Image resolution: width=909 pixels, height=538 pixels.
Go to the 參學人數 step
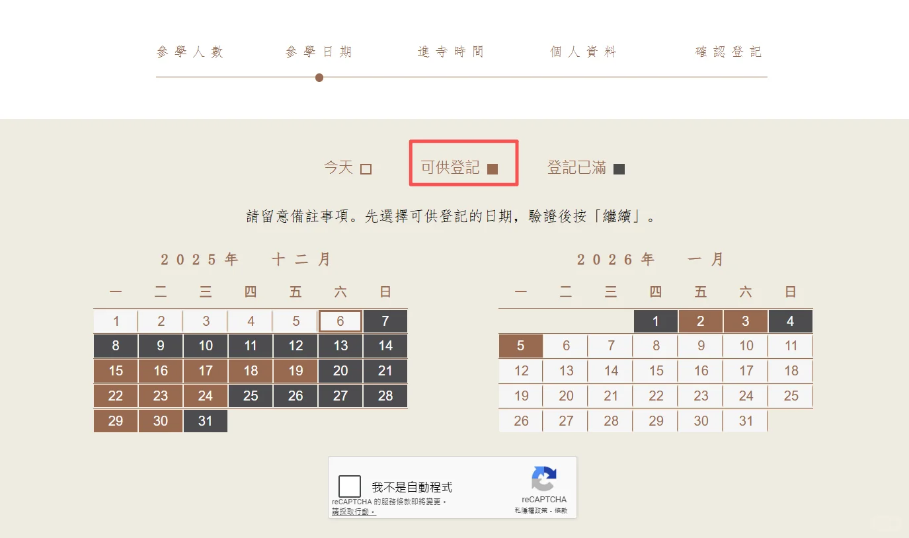point(190,51)
